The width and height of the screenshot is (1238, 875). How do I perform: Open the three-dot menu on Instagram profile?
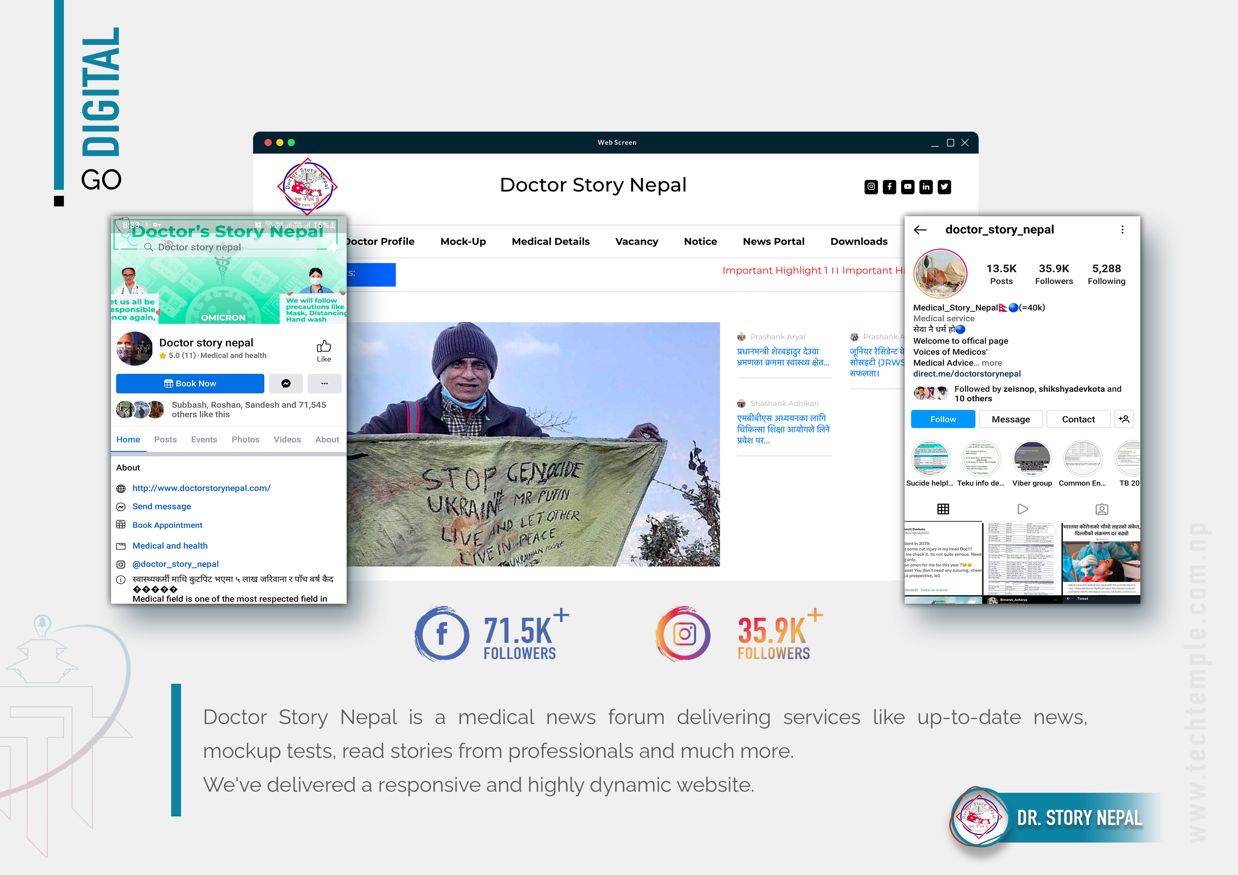click(x=1123, y=229)
